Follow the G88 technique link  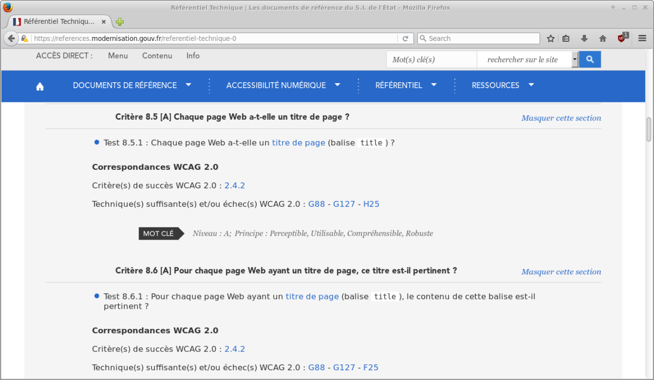point(316,204)
